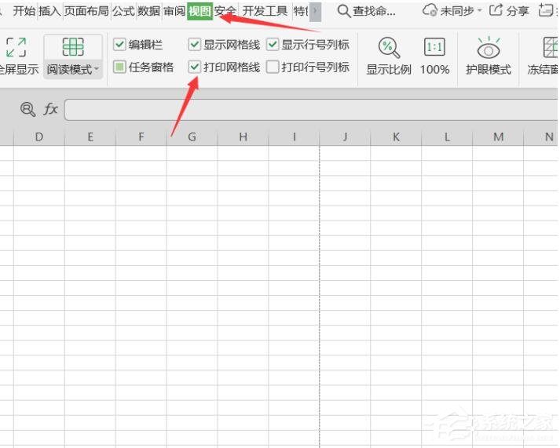Click the 分享 share button
Screen dimensions: 560x448
509,11
